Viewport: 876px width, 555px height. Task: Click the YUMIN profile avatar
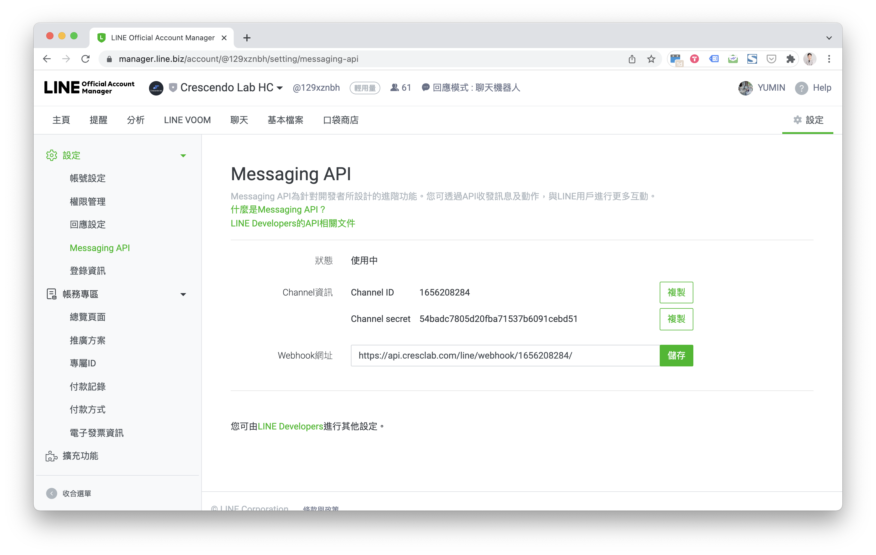click(x=745, y=88)
